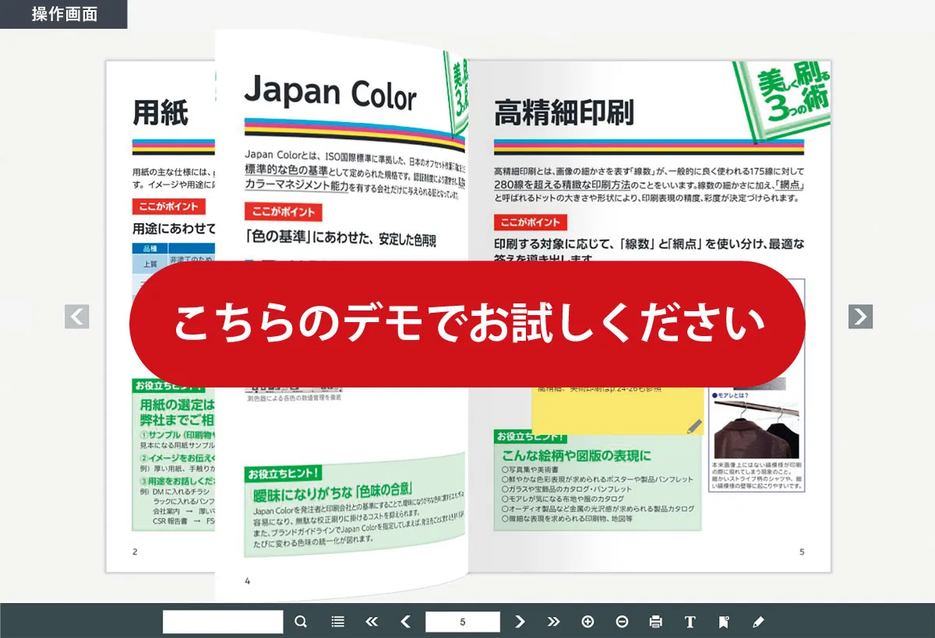Image resolution: width=935 pixels, height=638 pixels.
Task: Select the 操作画面 tab label
Action: click(64, 14)
